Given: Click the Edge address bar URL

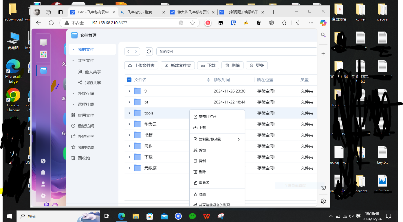Looking at the screenshot, I should pyautogui.click(x=109, y=23).
